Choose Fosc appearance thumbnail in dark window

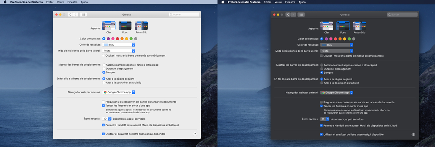[x=343, y=26]
